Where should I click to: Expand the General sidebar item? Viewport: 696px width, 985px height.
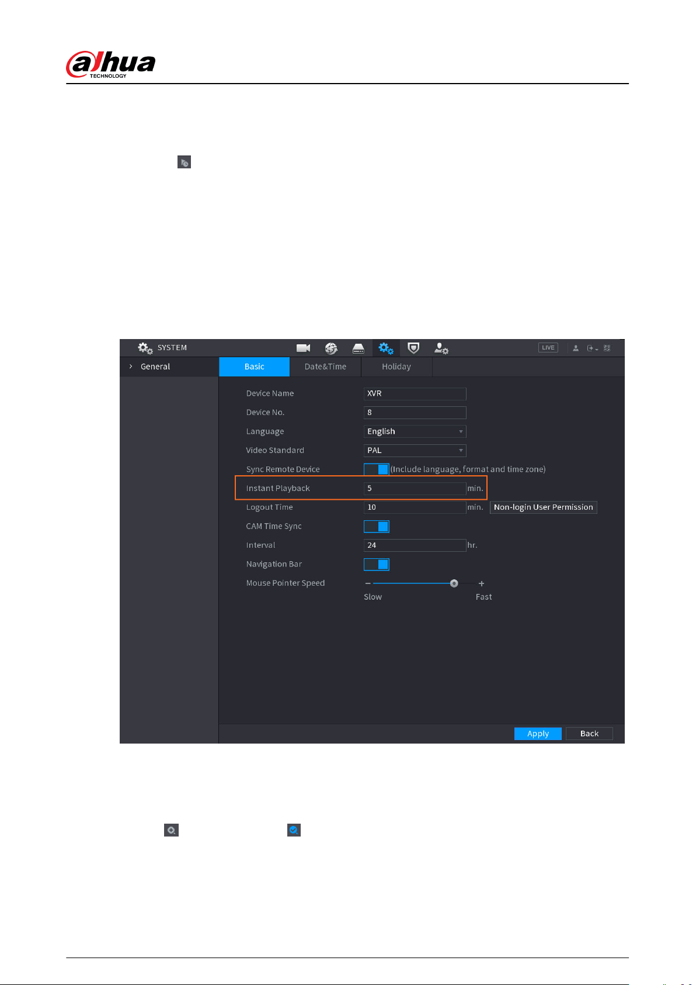point(169,367)
